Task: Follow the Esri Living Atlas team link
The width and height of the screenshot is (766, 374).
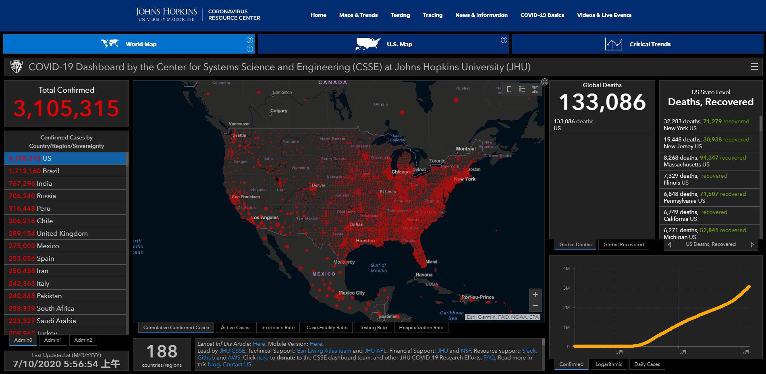Action: click(324, 351)
